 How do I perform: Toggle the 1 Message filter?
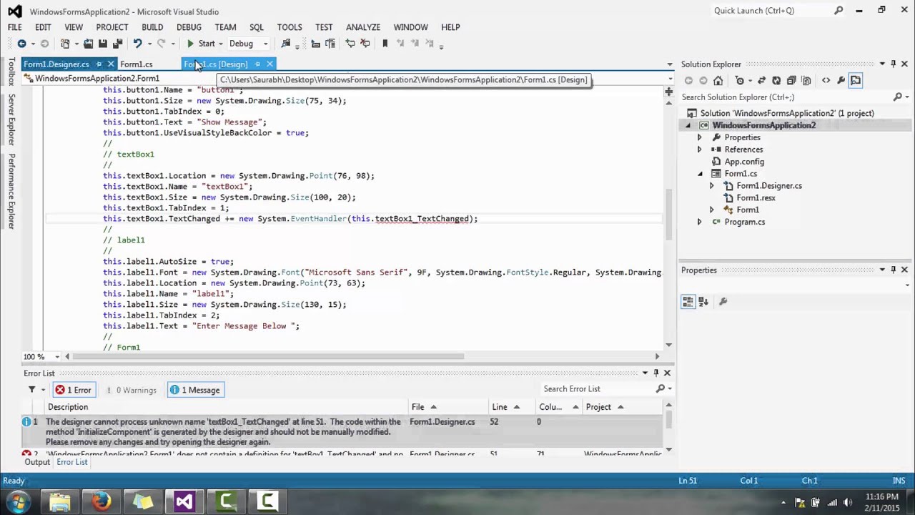click(x=195, y=390)
